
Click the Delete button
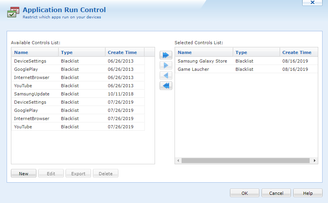point(106,173)
